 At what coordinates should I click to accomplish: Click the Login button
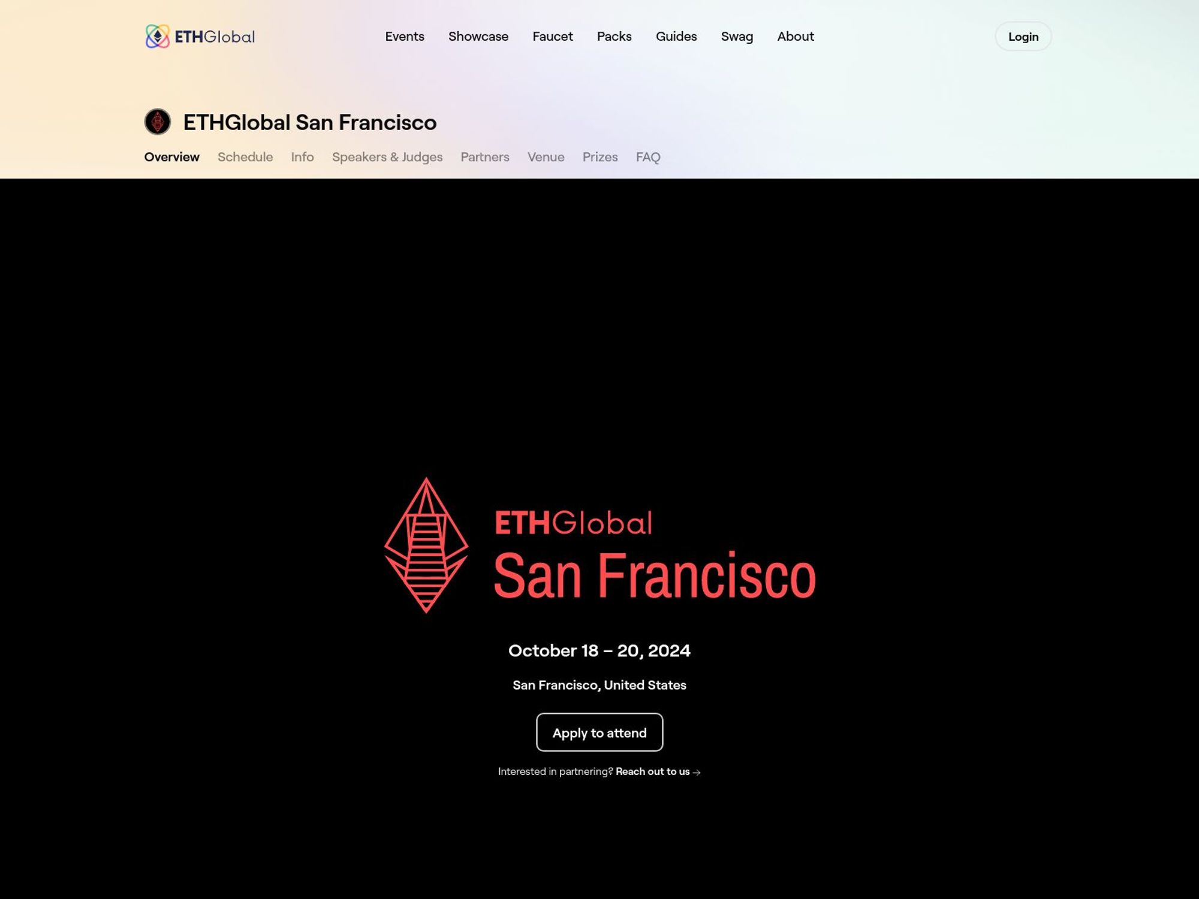[x=1023, y=36]
